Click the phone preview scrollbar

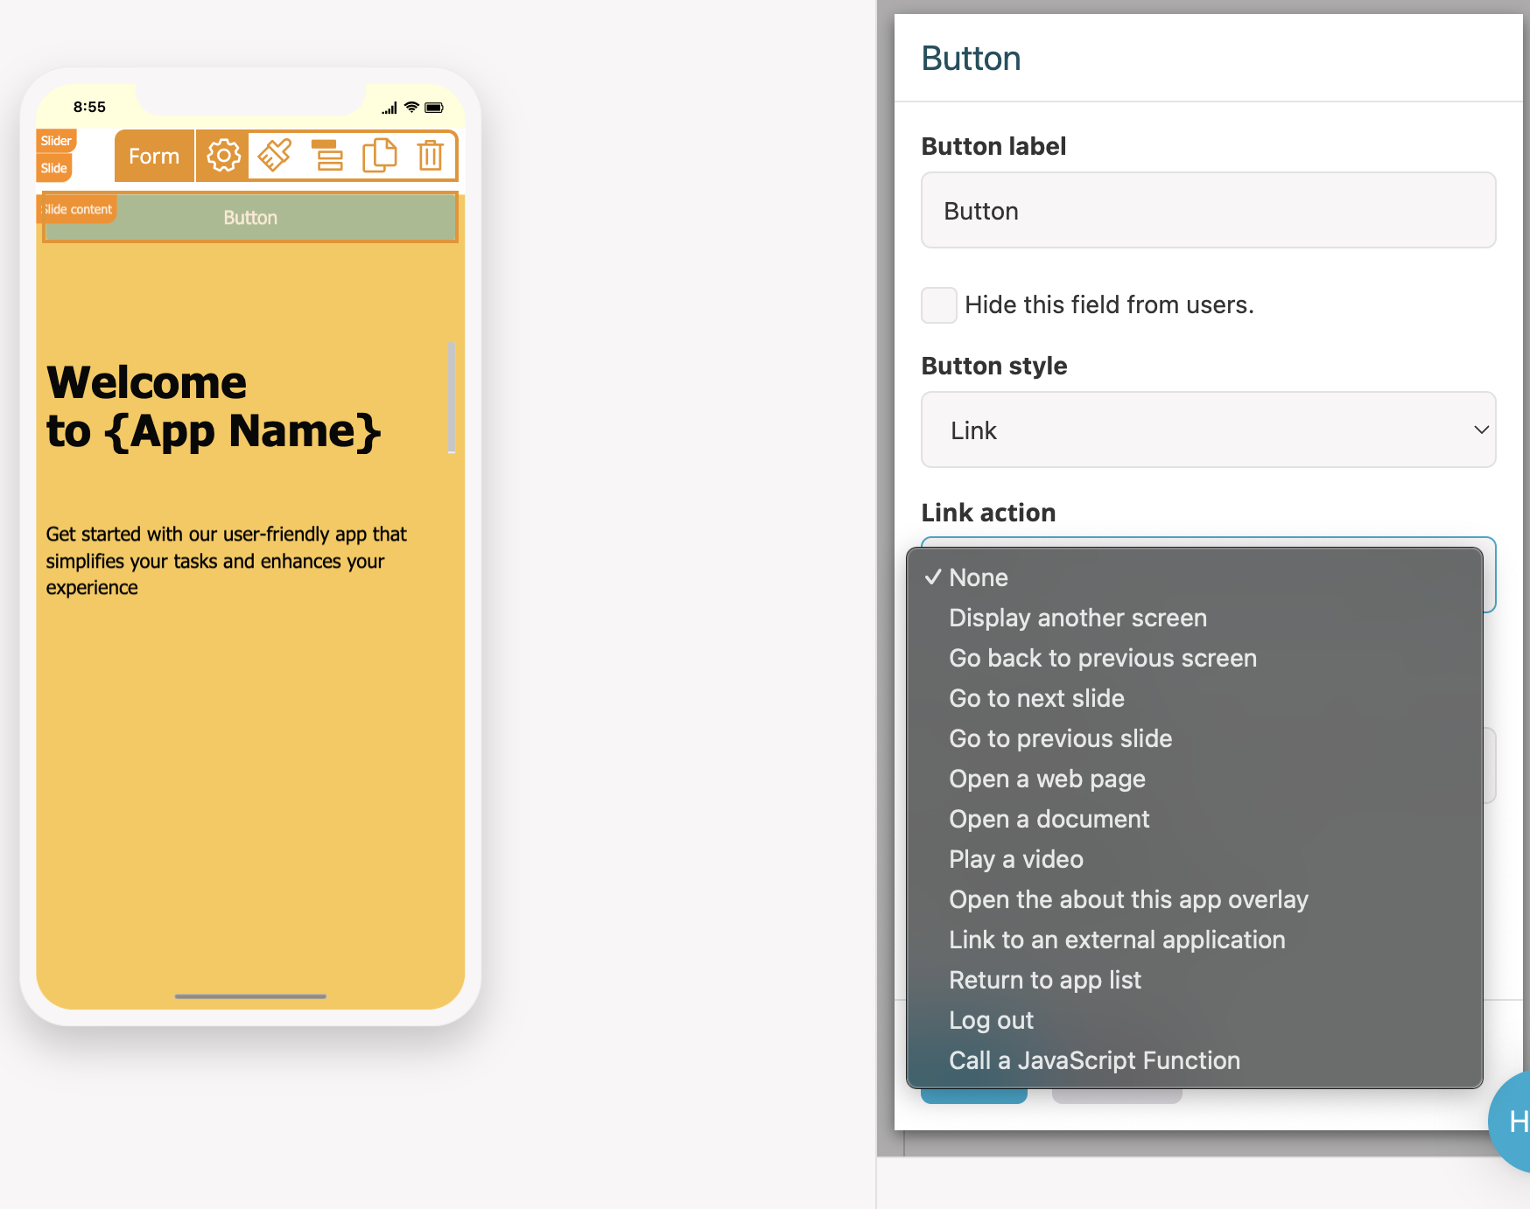click(452, 397)
